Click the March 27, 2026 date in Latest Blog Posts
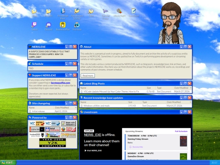This screenshot has width=220, height=165. tap(182, 92)
